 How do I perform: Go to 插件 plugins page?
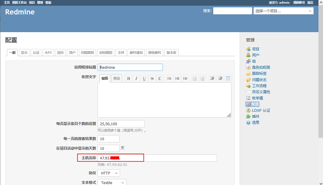255,116
